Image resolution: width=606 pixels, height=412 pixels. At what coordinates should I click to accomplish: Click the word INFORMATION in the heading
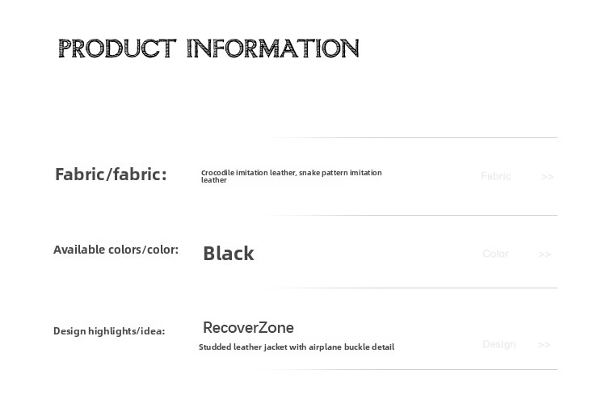(x=273, y=48)
